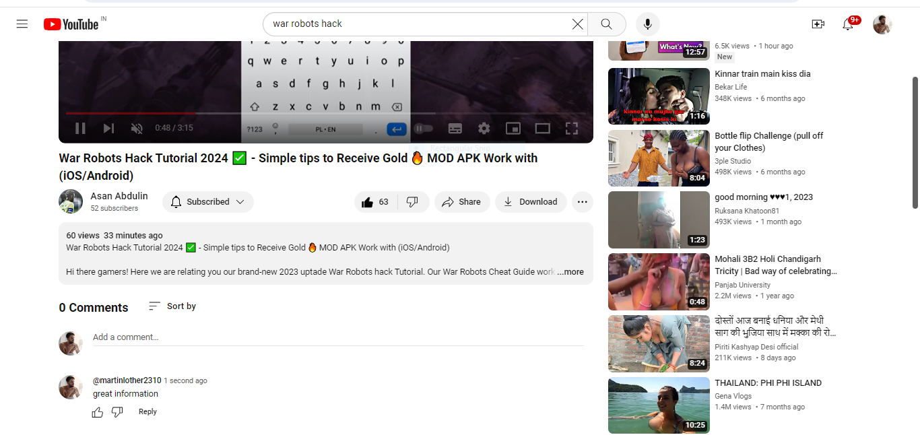Click the Share button
920x435 pixels.
point(462,202)
